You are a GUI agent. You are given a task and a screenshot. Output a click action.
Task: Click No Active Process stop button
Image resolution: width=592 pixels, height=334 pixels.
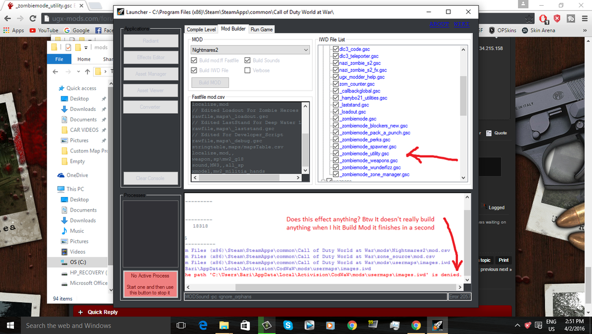pos(150,284)
